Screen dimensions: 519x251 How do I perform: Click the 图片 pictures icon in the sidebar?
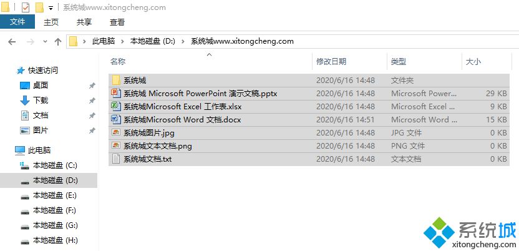coord(25,130)
